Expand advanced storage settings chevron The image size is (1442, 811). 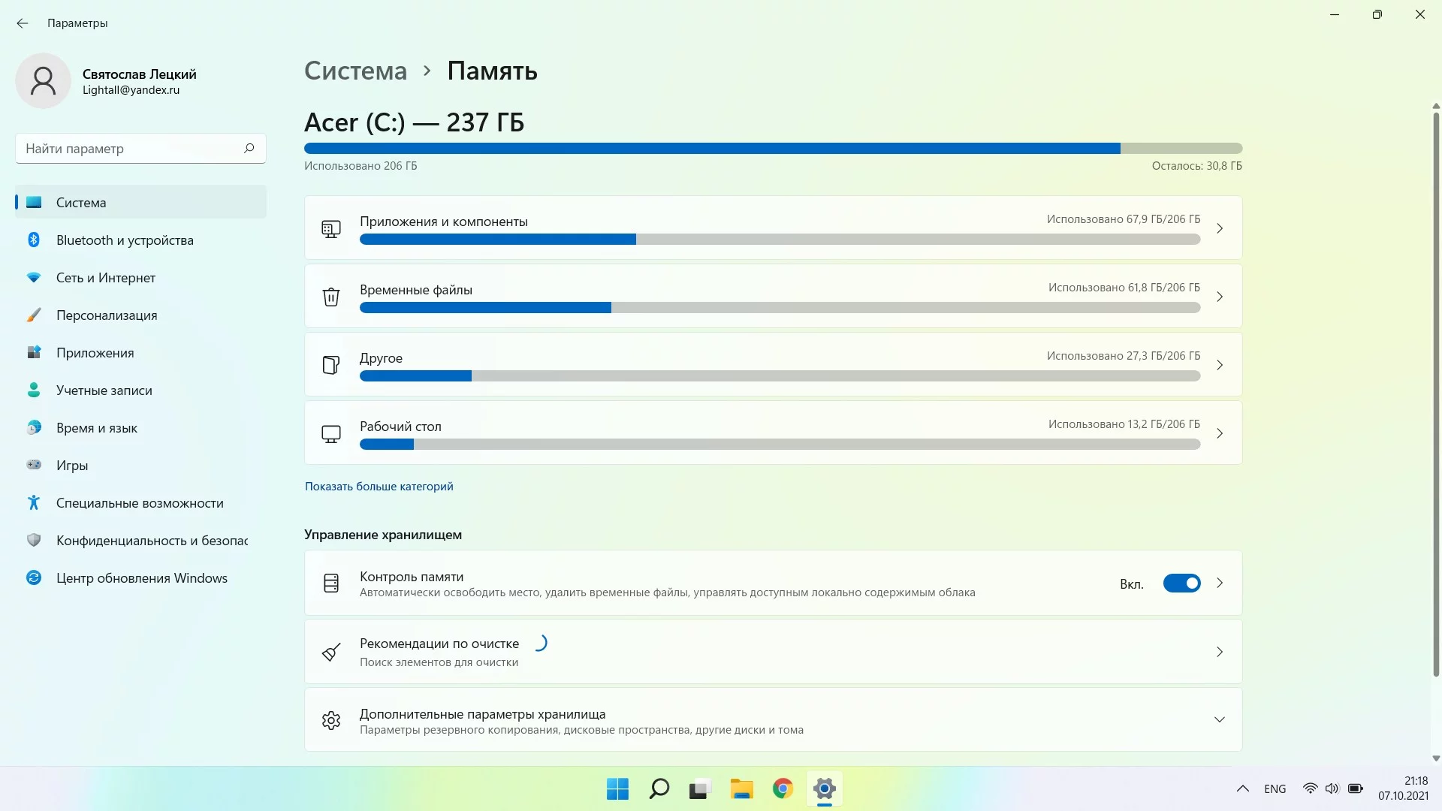pos(1220,720)
